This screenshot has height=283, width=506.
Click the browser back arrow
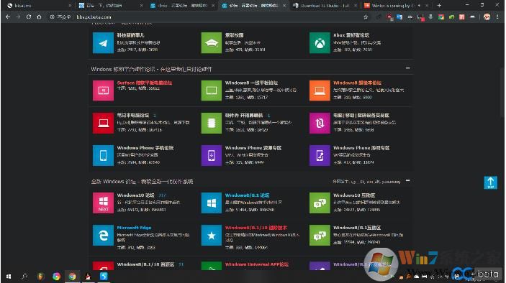coord(8,17)
